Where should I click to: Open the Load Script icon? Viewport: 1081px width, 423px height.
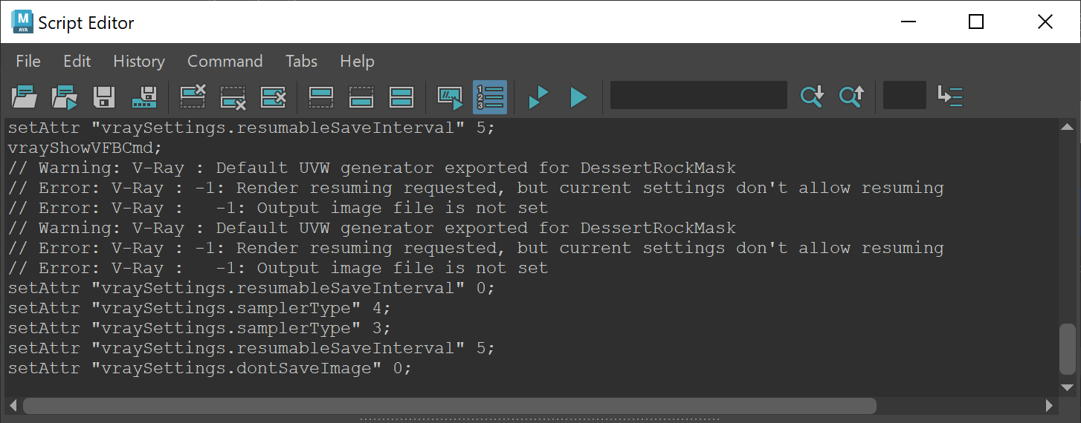25,97
